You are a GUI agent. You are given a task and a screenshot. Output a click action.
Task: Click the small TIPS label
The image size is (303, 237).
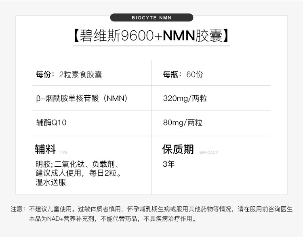click(63, 152)
